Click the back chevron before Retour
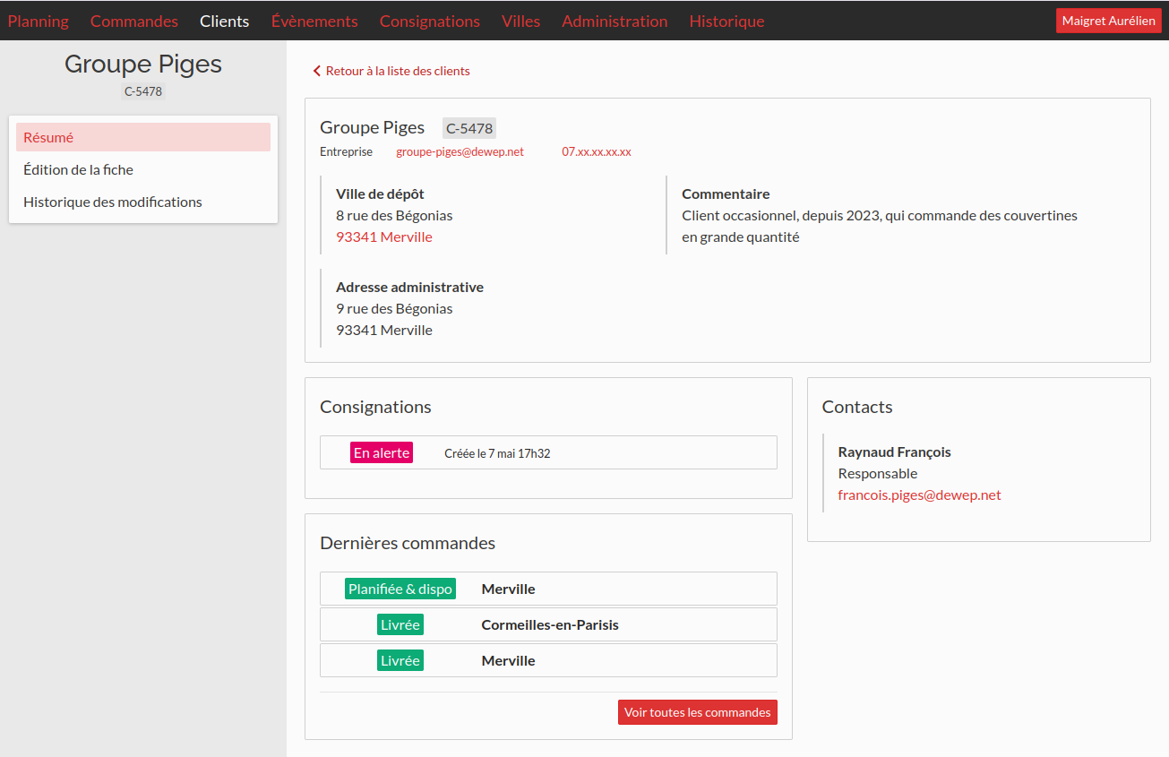The image size is (1169, 757). click(x=316, y=71)
